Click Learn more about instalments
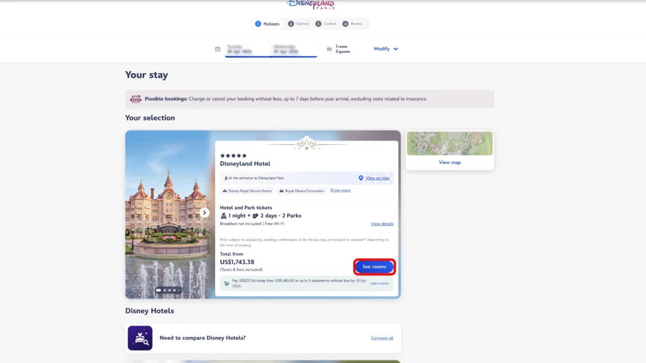646x363 pixels. click(379, 284)
